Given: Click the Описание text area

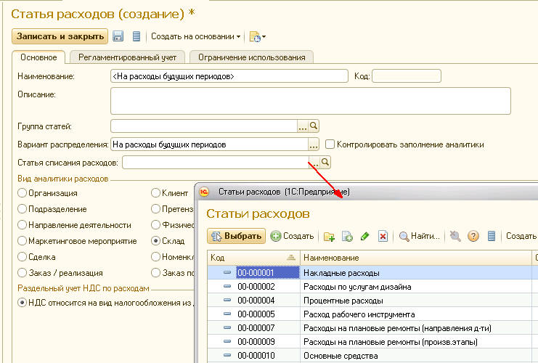Looking at the screenshot, I should point(311,101).
